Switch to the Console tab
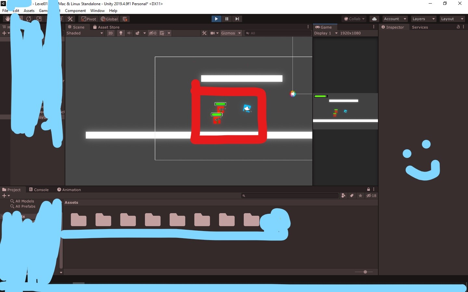 click(x=39, y=190)
